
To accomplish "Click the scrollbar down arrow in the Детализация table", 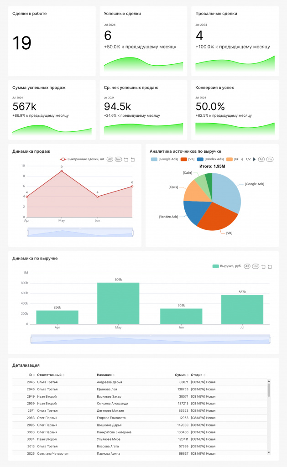I will [x=269, y=452].
